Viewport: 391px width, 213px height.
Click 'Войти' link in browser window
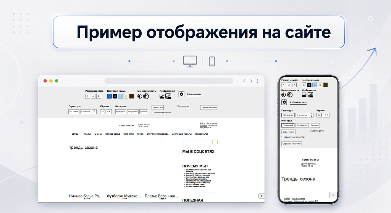point(202,123)
